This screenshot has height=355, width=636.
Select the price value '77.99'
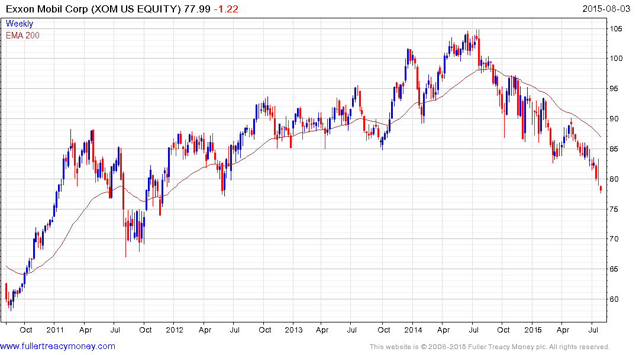click(197, 9)
